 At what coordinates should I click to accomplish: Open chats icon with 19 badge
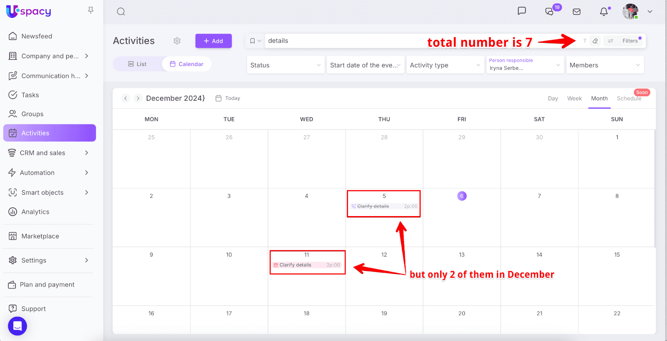coord(549,12)
